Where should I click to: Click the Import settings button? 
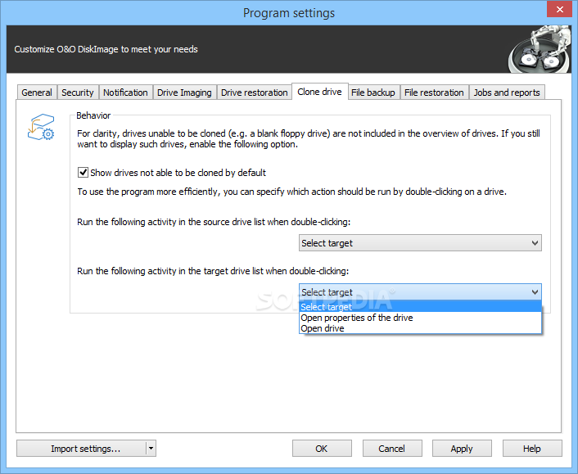pyautogui.click(x=82, y=448)
